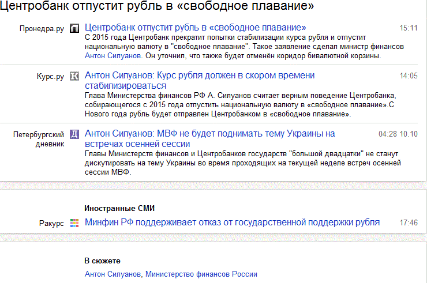Select source name Петербургский дневник
Image resolution: width=427 pixels, height=283 pixels.
click(39, 139)
